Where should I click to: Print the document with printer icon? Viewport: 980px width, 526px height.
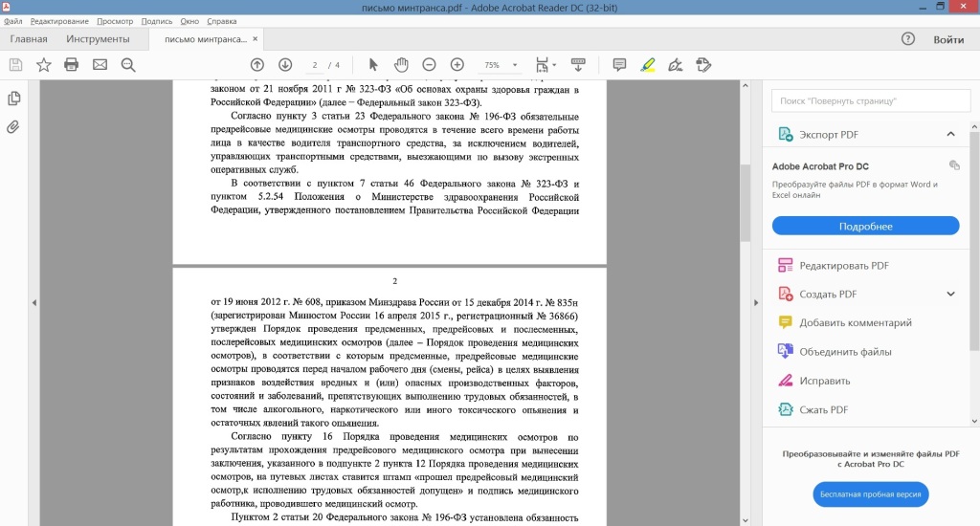pyautogui.click(x=71, y=65)
